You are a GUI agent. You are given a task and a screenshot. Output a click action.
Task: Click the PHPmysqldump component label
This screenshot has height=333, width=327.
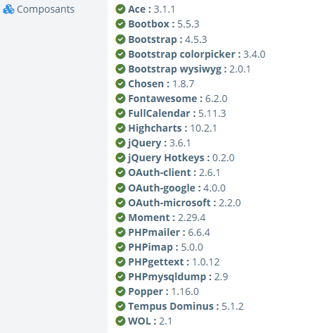(167, 277)
